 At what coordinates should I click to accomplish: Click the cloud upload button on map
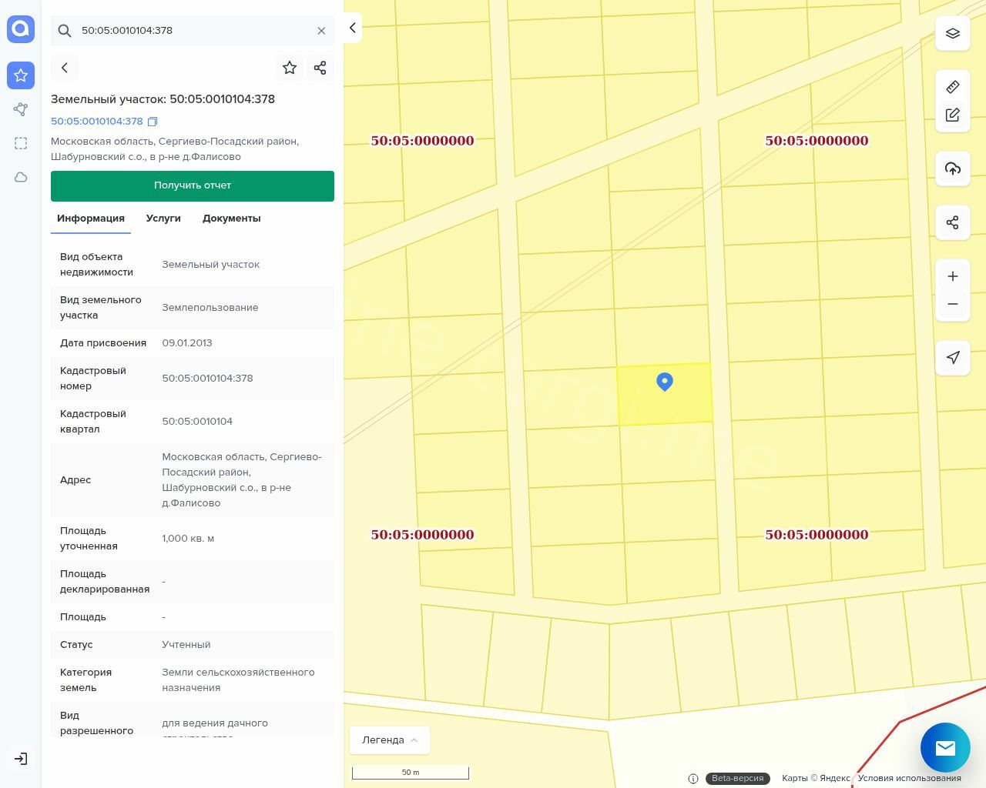(x=952, y=169)
